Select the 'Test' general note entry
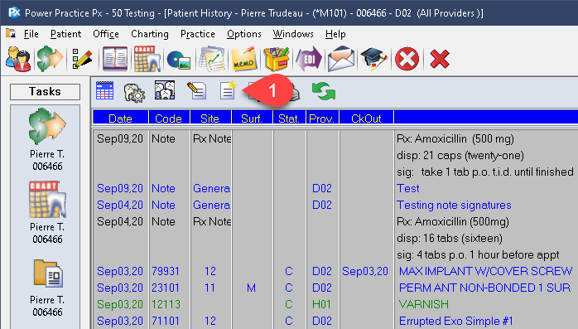The image size is (578, 329). coord(408,188)
